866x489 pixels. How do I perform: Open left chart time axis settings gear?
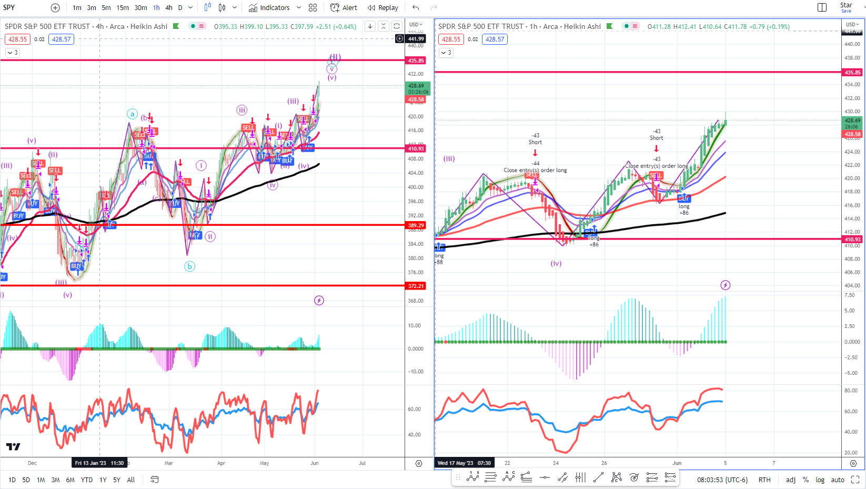tap(419, 464)
